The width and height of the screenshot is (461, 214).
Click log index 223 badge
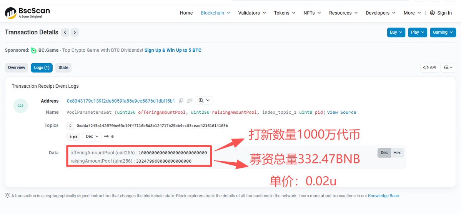point(21,106)
